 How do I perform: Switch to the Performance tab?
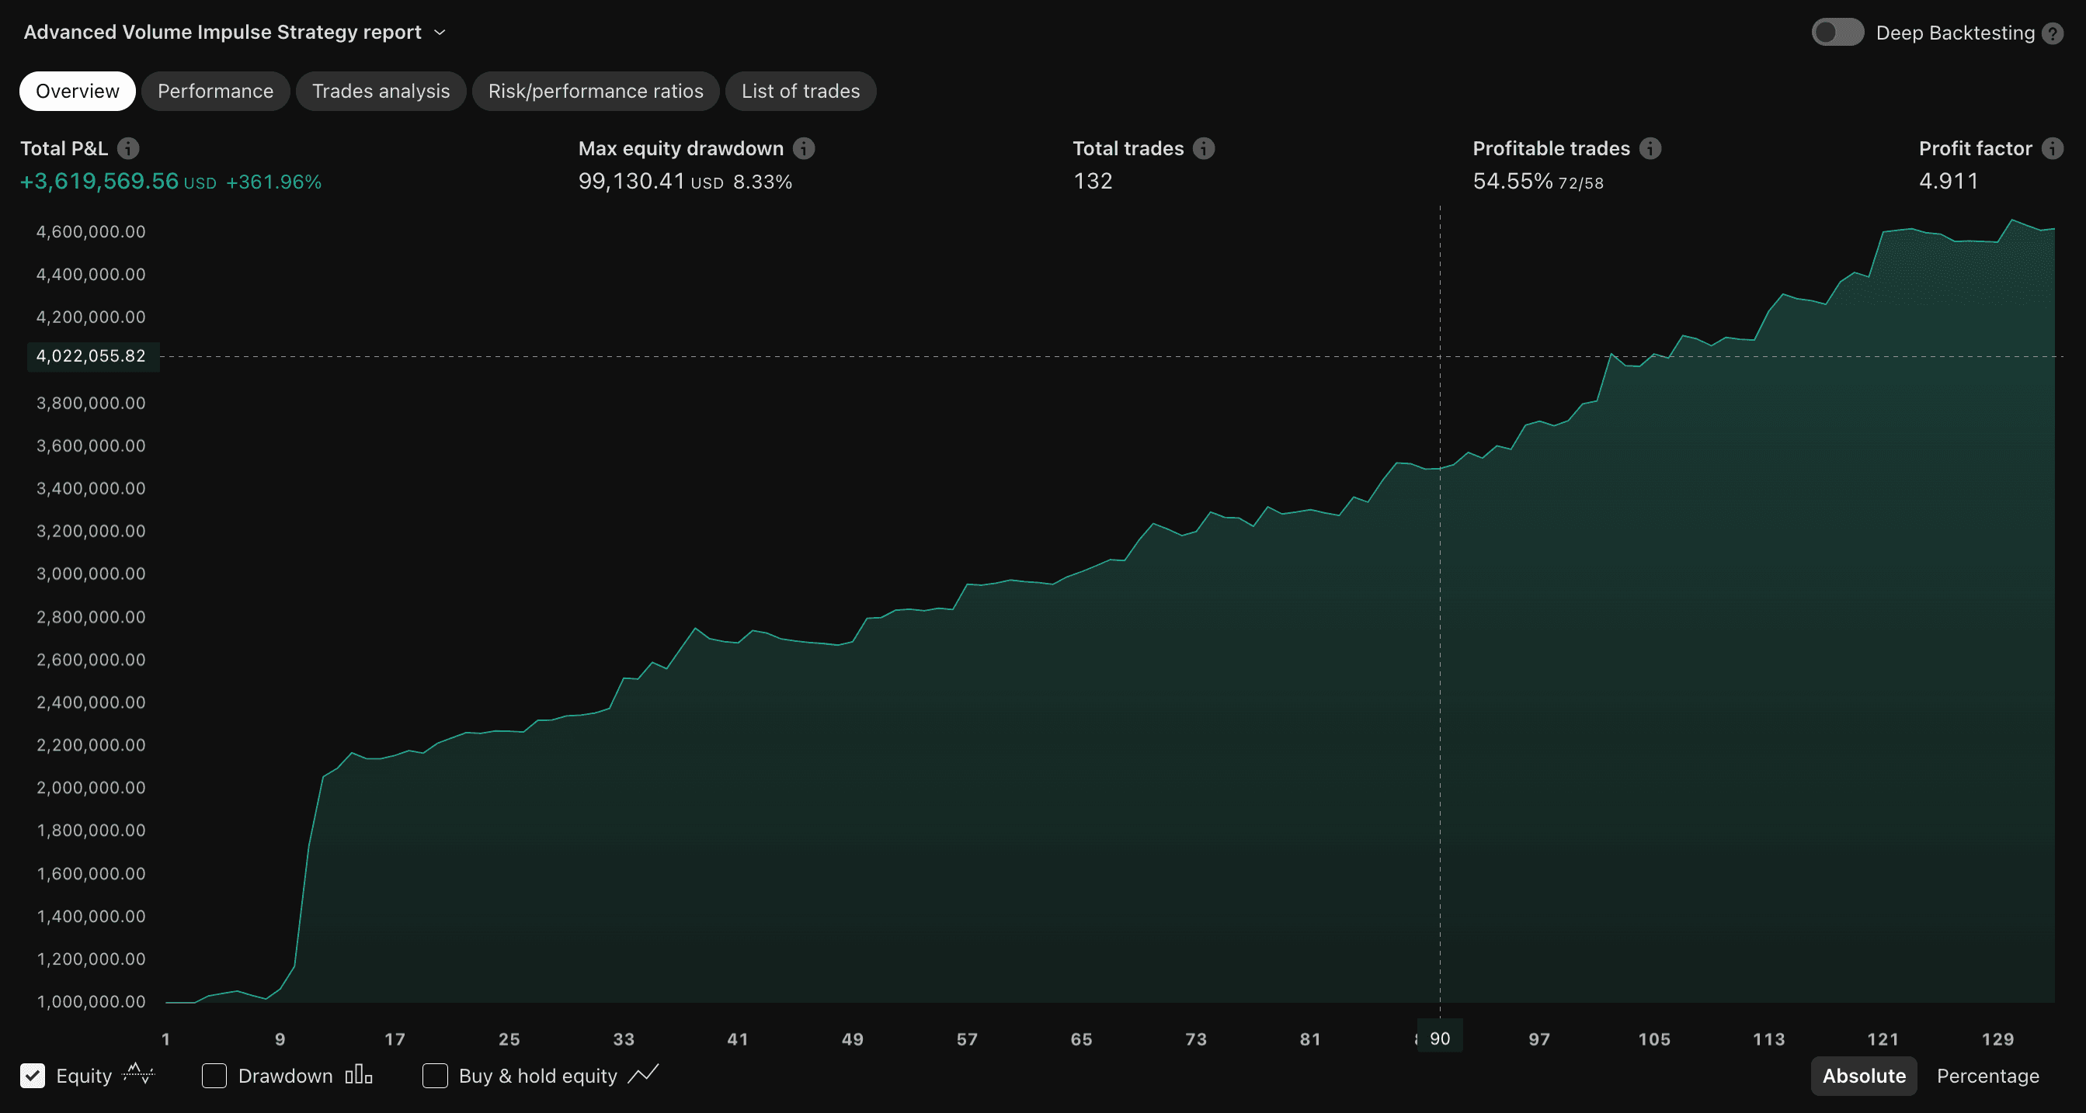215,91
